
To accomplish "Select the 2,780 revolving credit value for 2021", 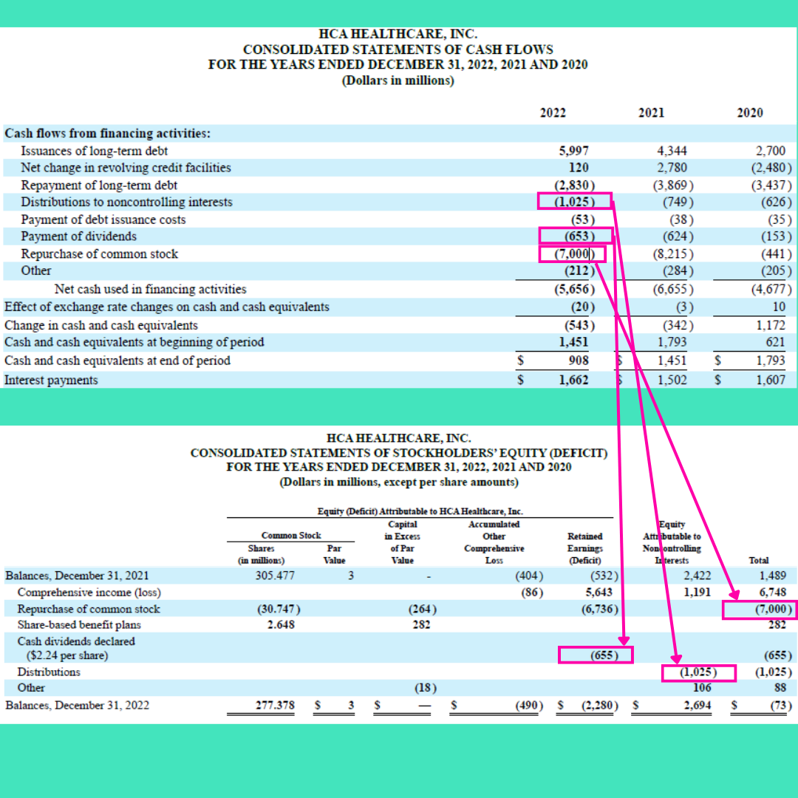I will [672, 168].
